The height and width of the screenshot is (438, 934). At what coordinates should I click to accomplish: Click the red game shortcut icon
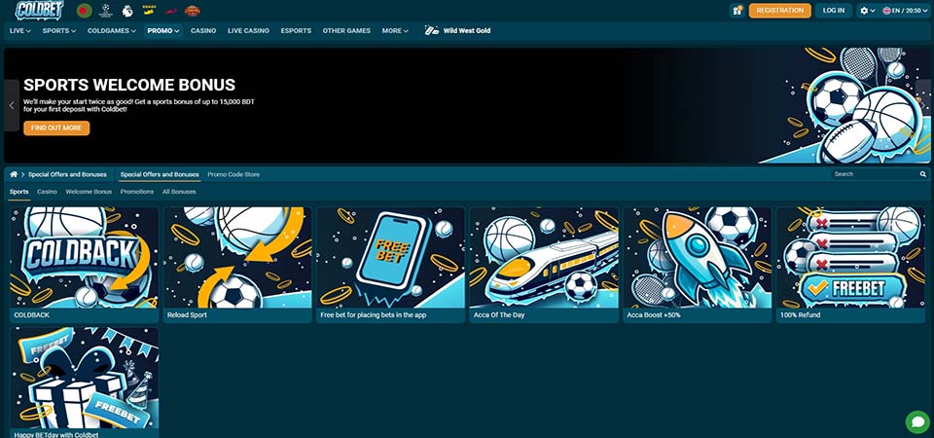click(171, 11)
